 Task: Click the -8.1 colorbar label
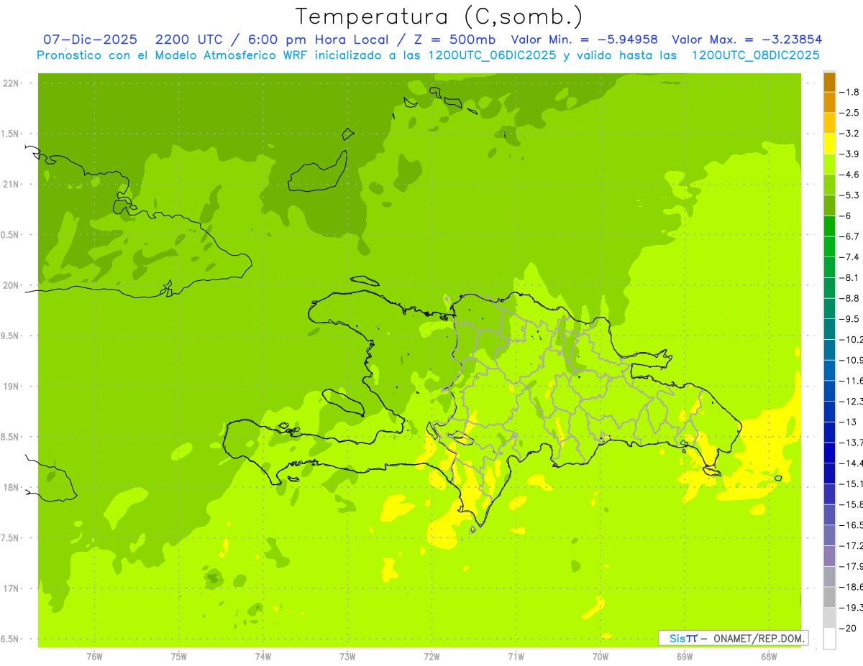click(x=849, y=277)
